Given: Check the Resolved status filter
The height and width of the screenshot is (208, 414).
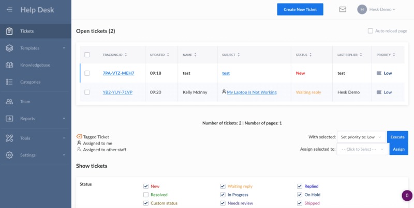Looking at the screenshot, I should click(146, 195).
